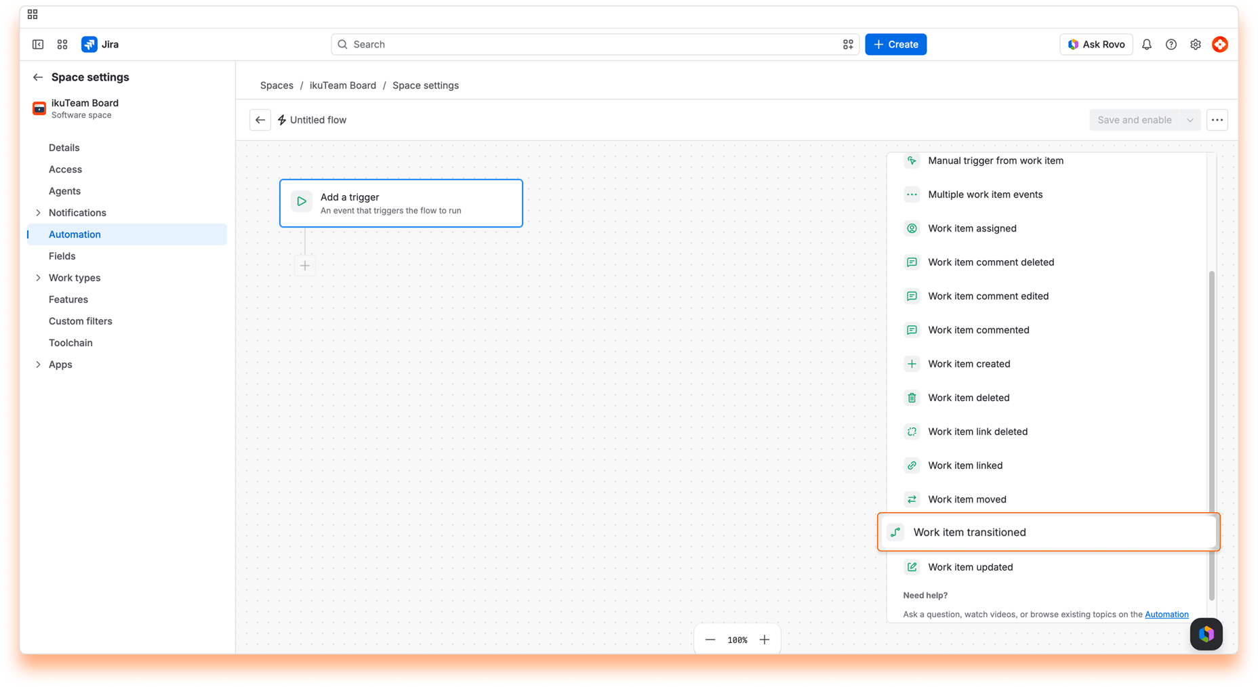Open ikuTeam Board breadcrumb link
This screenshot has width=1258, height=687.
click(x=343, y=85)
